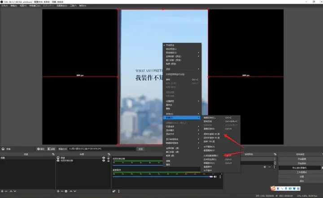Image resolution: width=323 pixels, height=198 pixels.
Task: Toggle visibility eye of the video capture source
Action: (104, 161)
